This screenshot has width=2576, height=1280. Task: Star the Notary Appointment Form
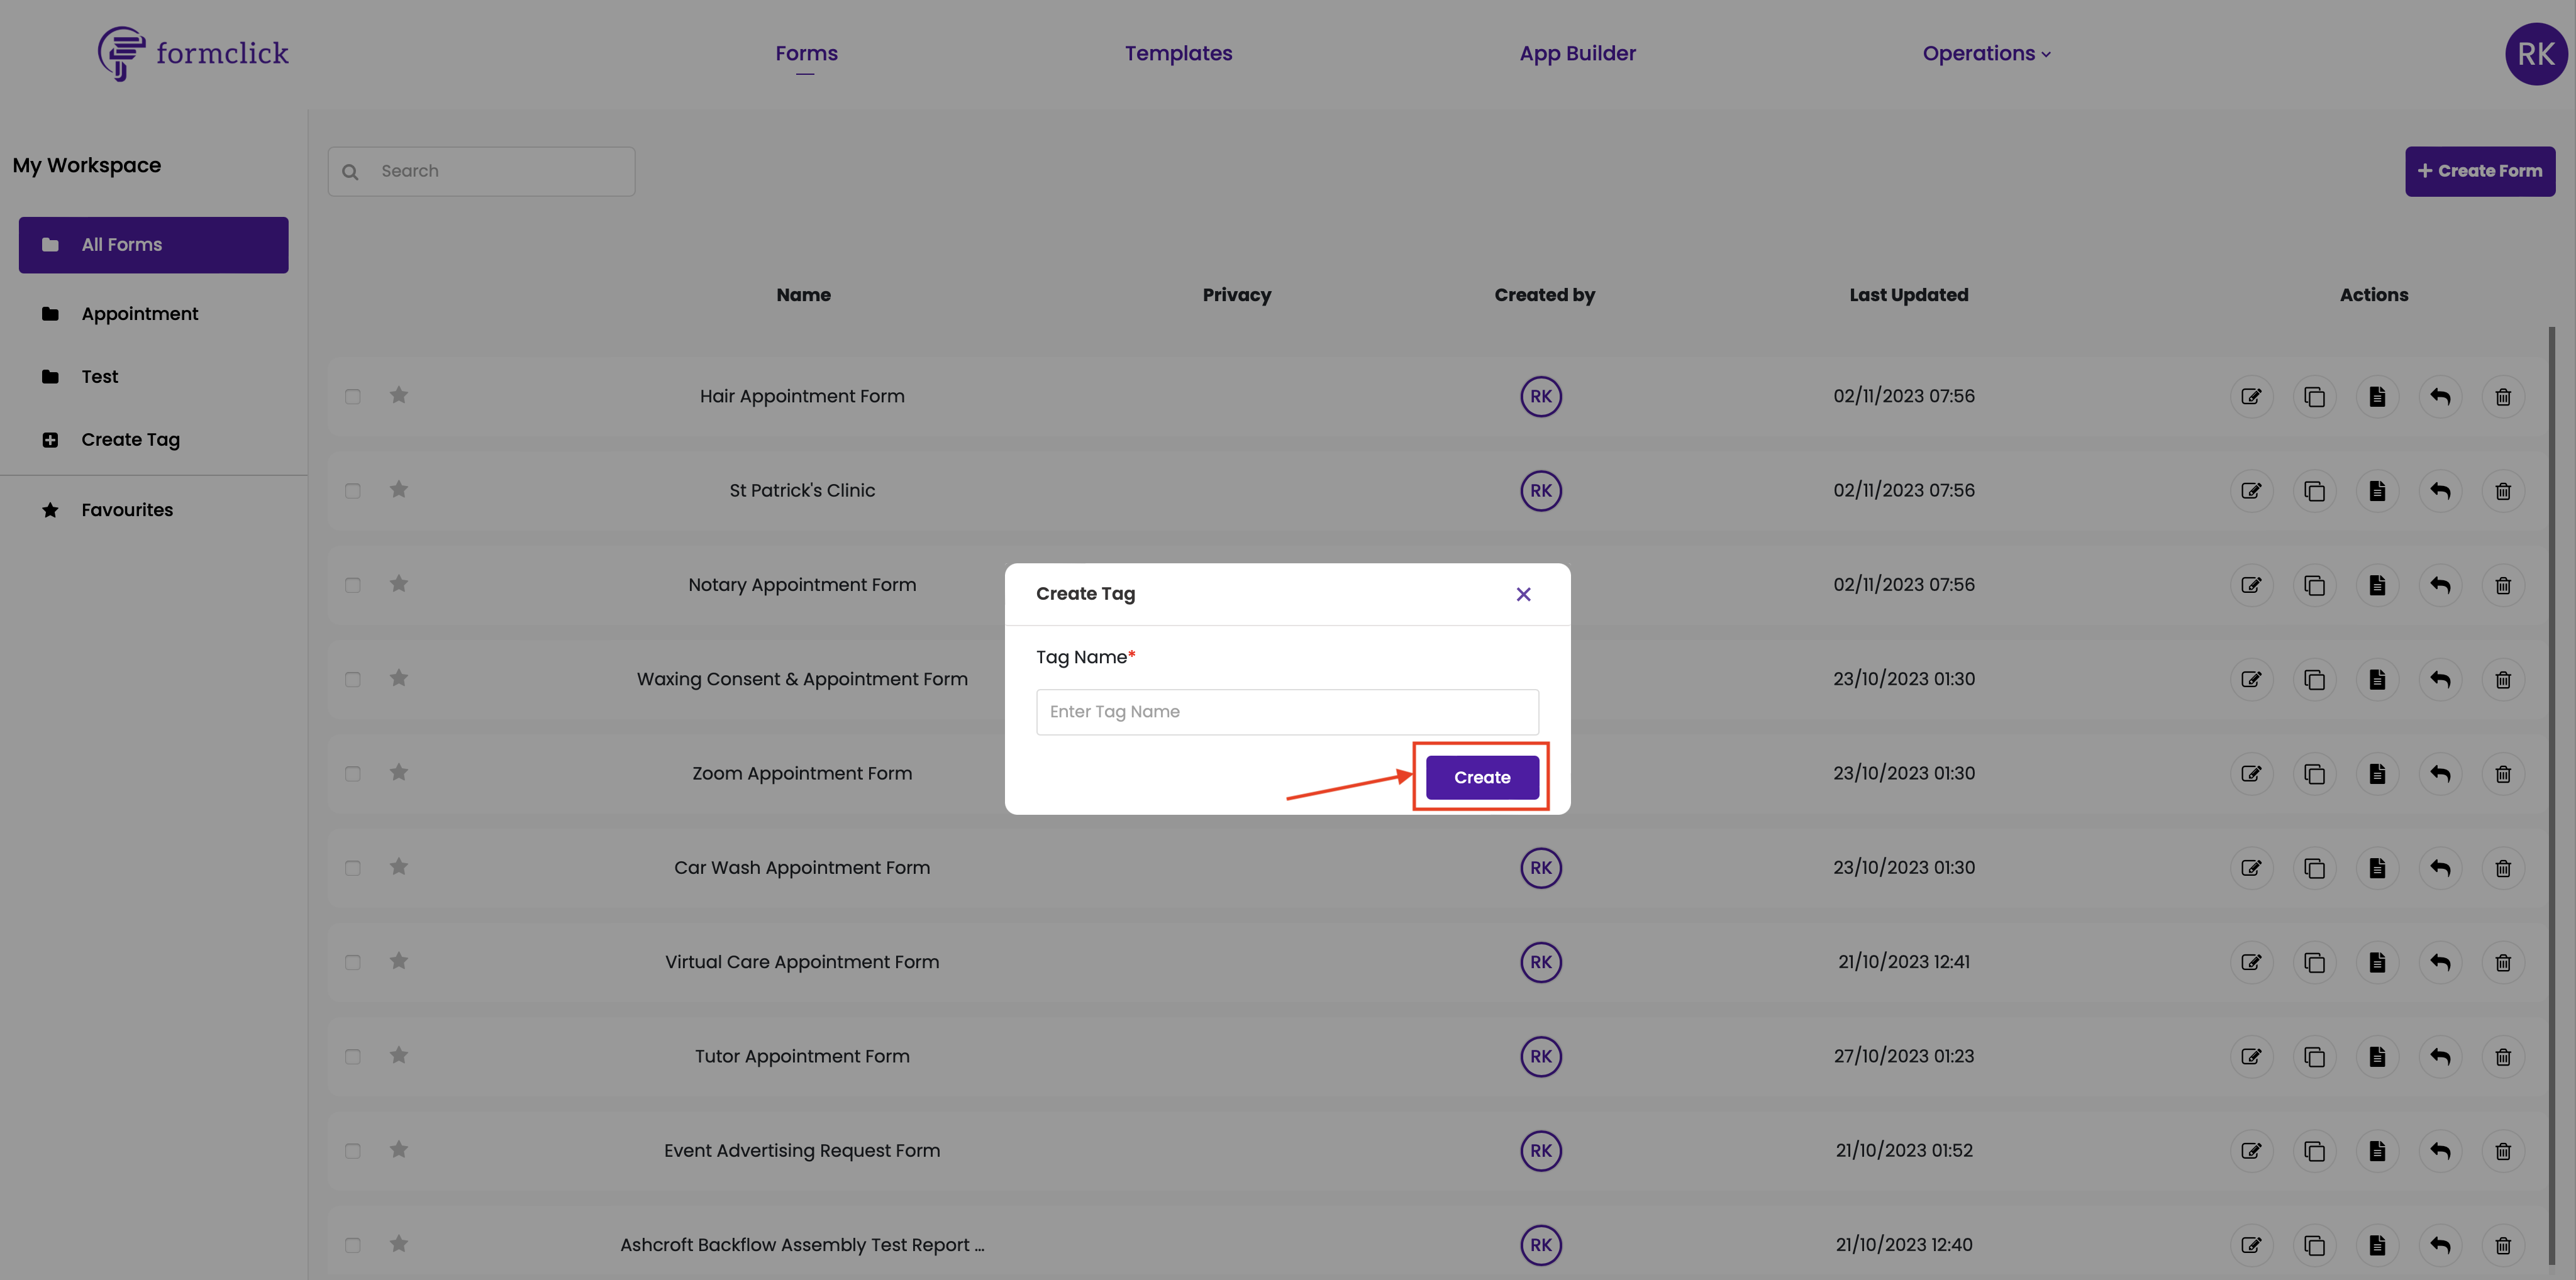[x=399, y=583]
